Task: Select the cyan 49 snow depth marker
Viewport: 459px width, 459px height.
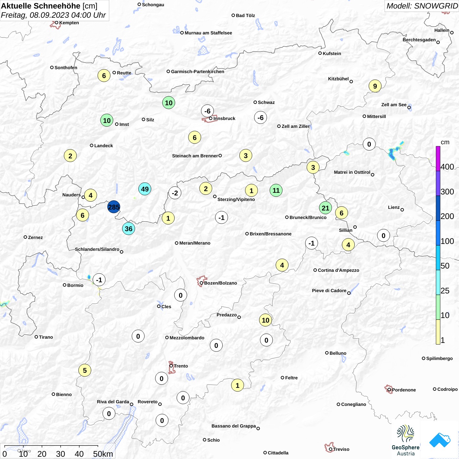Action: point(145,189)
